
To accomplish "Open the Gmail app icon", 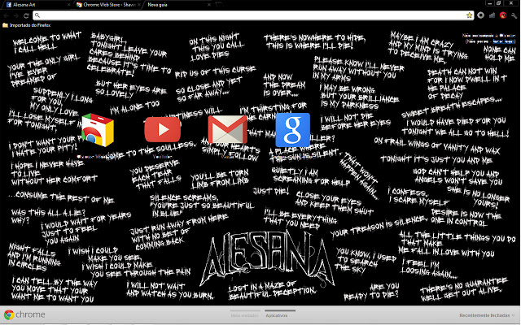I will pos(228,130).
